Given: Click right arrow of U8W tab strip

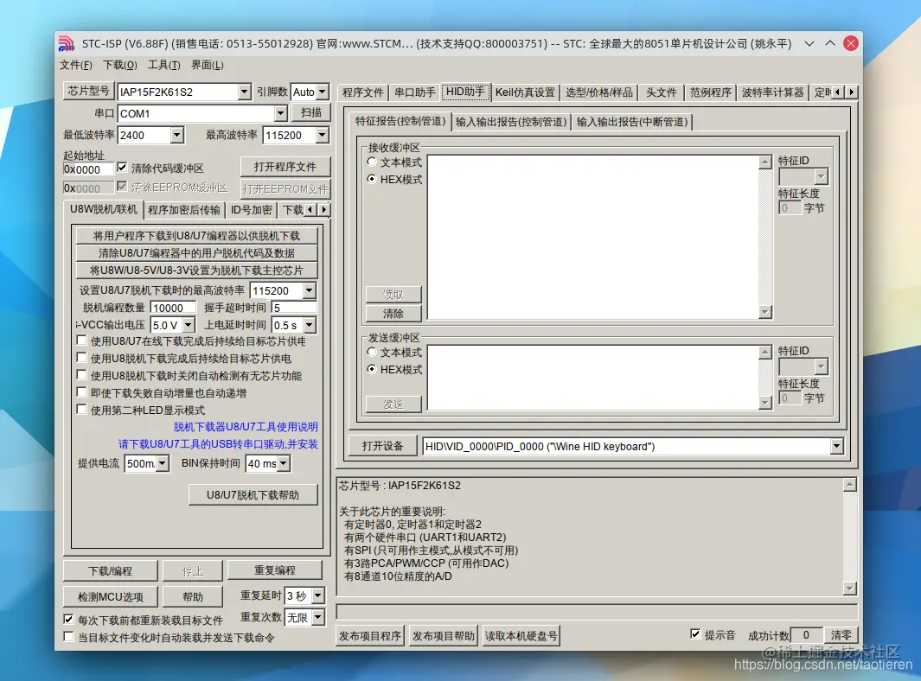Looking at the screenshot, I should tap(323, 210).
